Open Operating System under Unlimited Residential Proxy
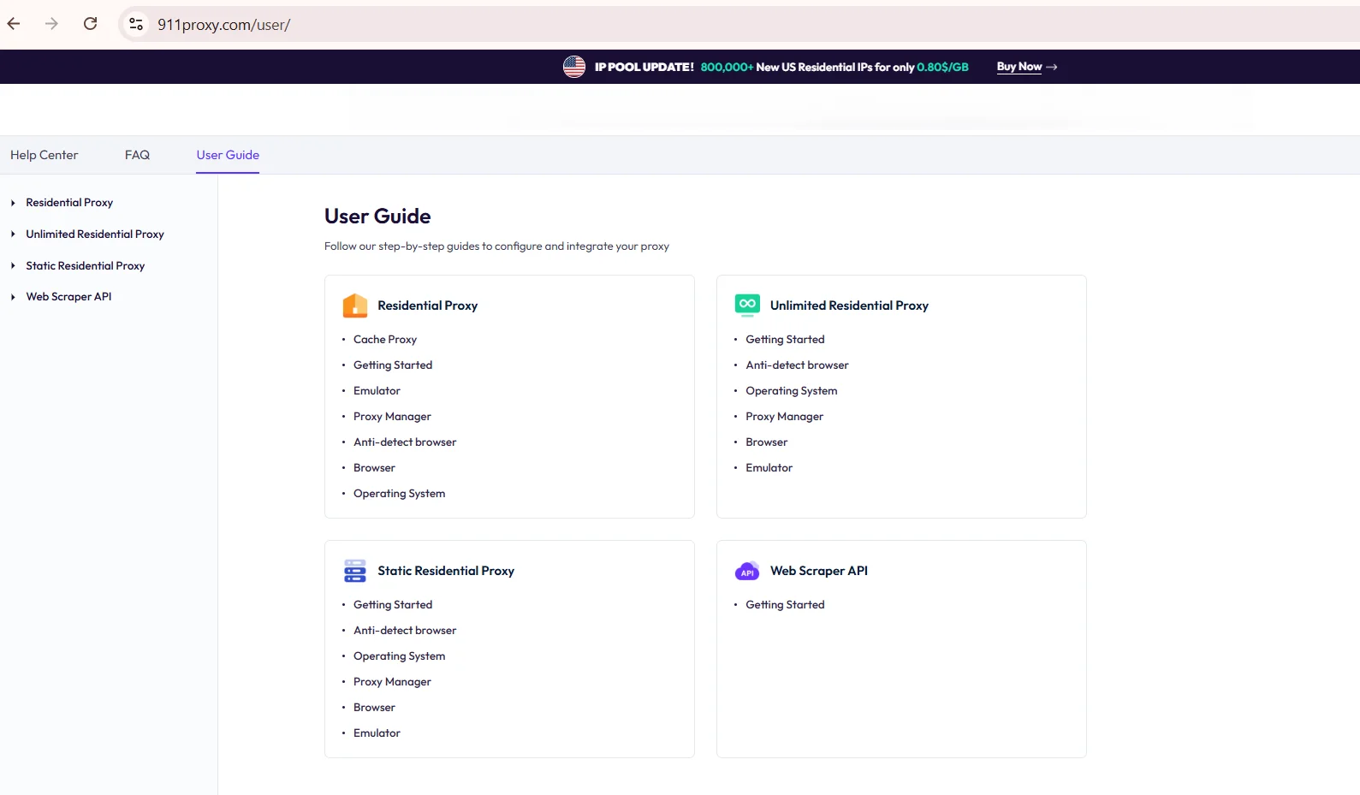The height and width of the screenshot is (795, 1360). pos(791,391)
